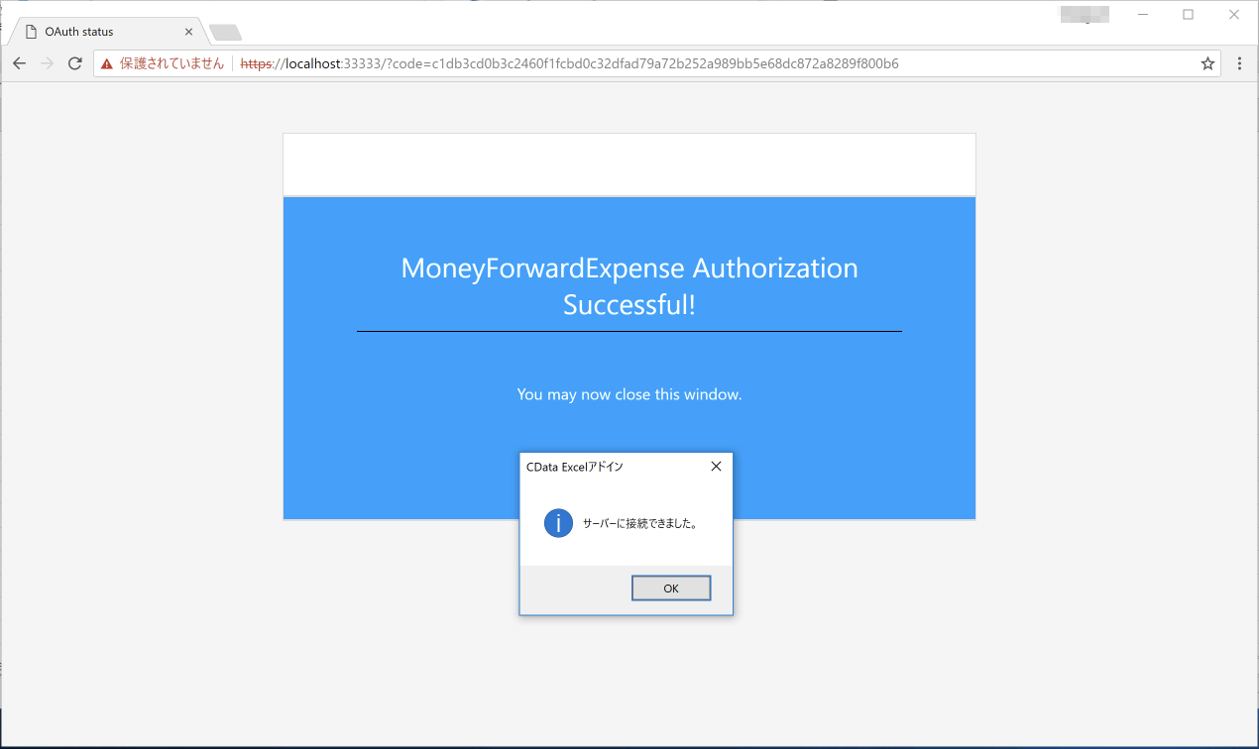Reload the page with refresh icon
The width and height of the screenshot is (1259, 749).
pos(74,63)
